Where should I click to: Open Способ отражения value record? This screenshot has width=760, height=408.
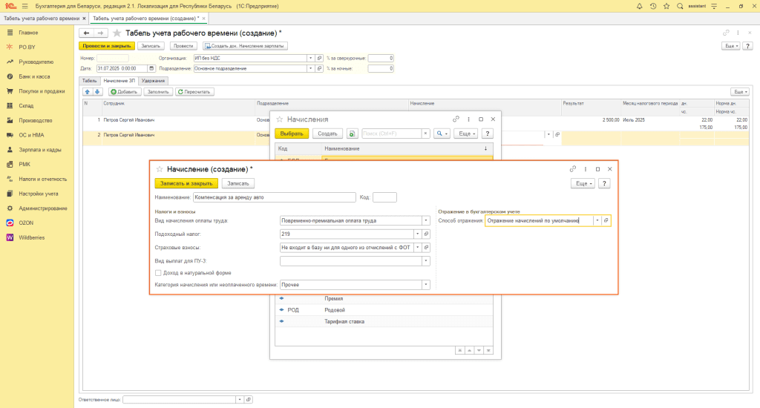606,220
